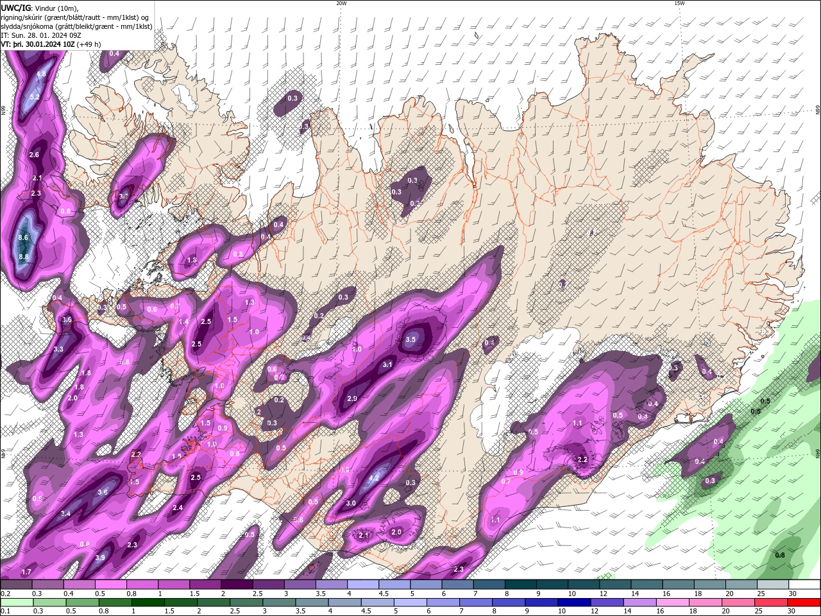Click the dark teal swatch between 8 and 9, upper legend
Viewport: 821px width, 616px height.
(x=521, y=585)
